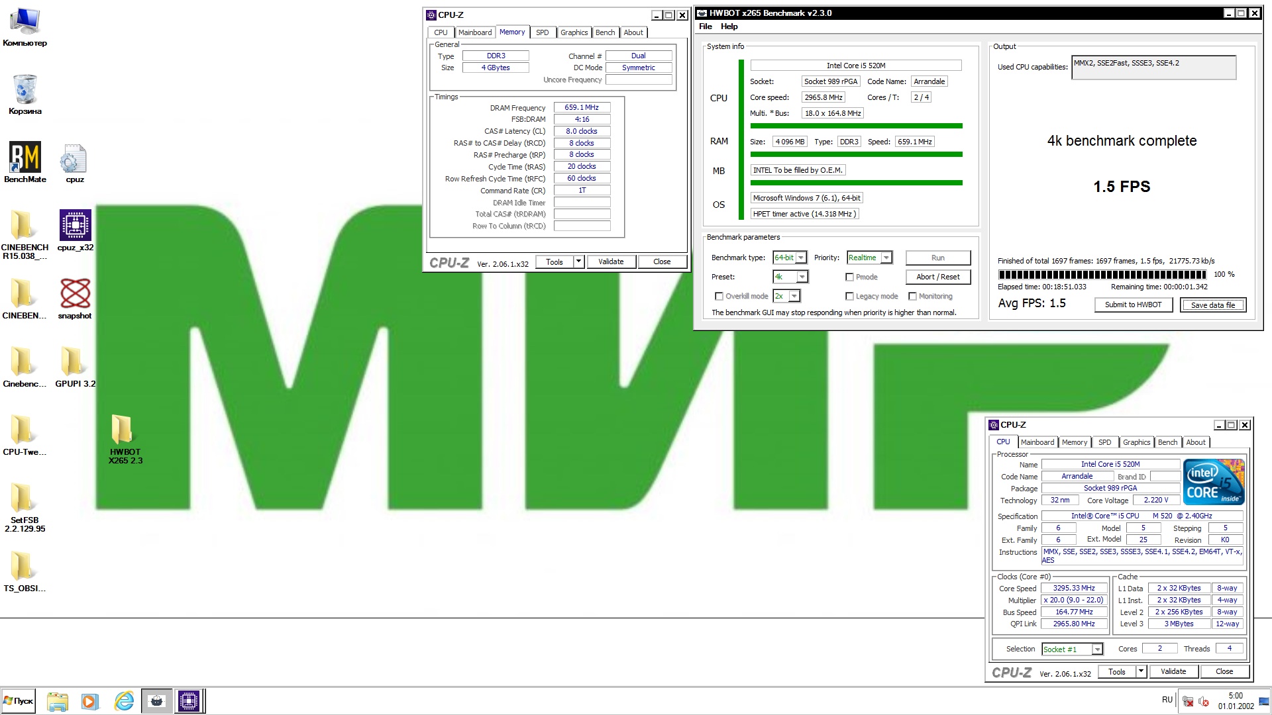Open the SetFSB 2.2.129.95 folder
1272x715 pixels.
pyautogui.click(x=25, y=507)
